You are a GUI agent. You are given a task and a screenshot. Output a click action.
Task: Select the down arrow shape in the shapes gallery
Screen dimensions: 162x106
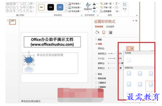click(x=8, y=10)
